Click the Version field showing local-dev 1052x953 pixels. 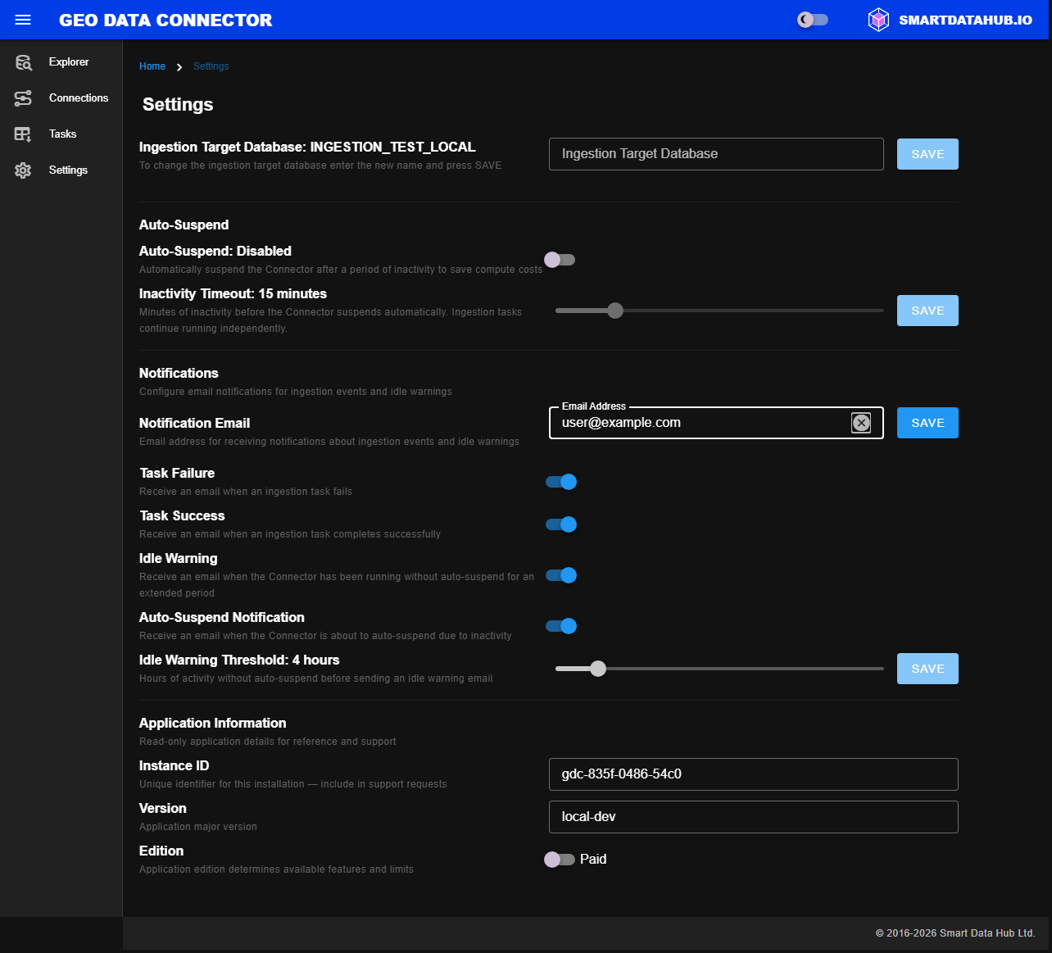753,817
